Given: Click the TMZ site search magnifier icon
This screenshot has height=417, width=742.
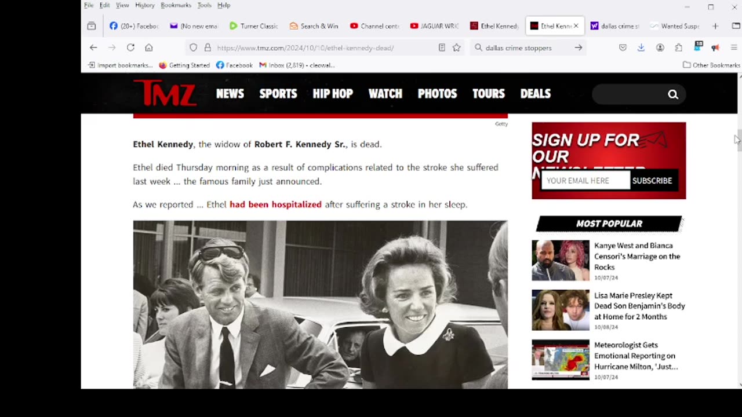Looking at the screenshot, I should 672,94.
